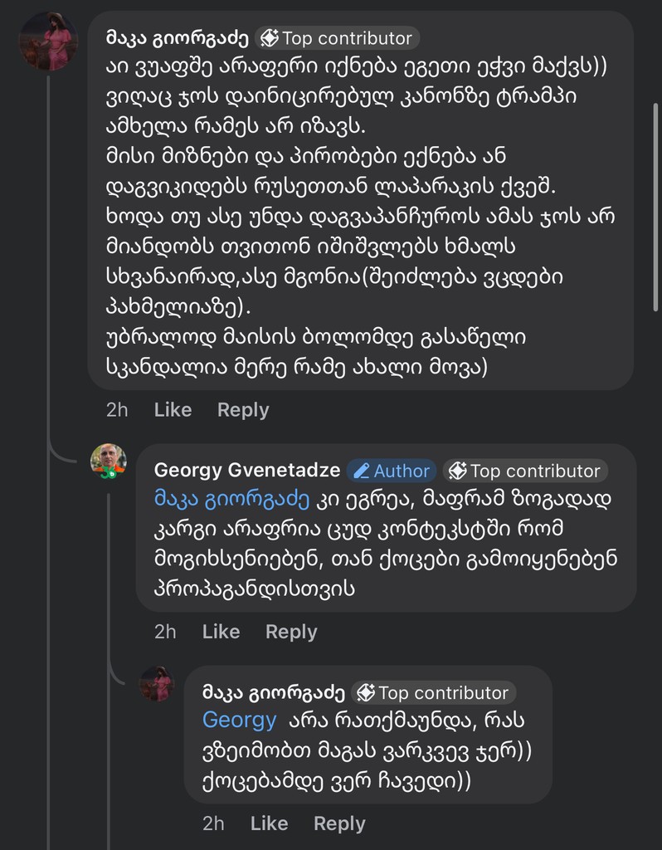Open მაკა გიორგაძე's profile picture at the top
662x850 pixels.
point(48,42)
